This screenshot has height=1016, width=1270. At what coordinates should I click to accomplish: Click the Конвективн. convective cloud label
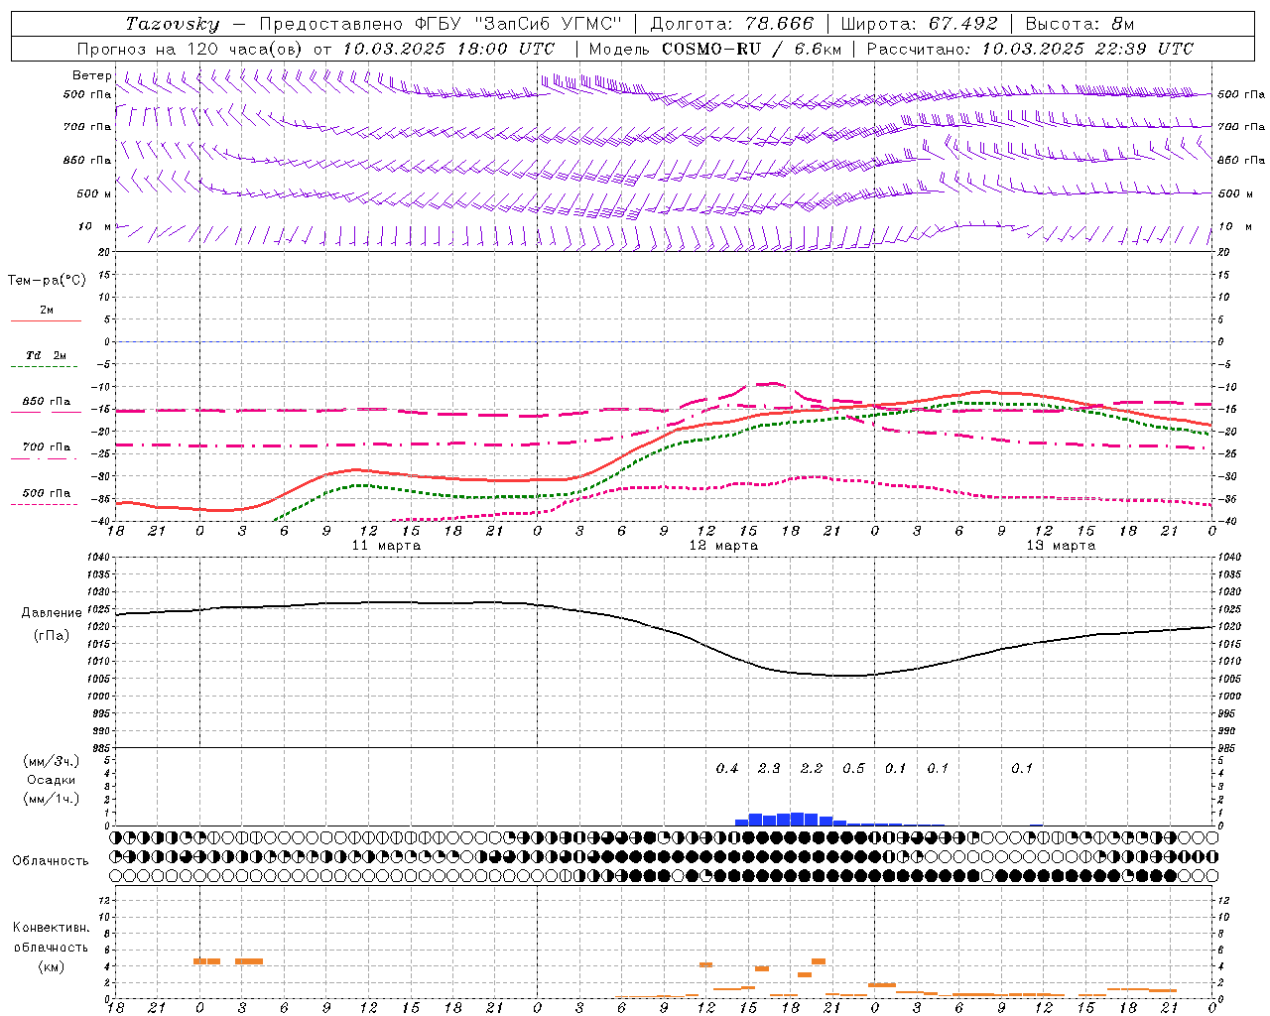click(52, 928)
